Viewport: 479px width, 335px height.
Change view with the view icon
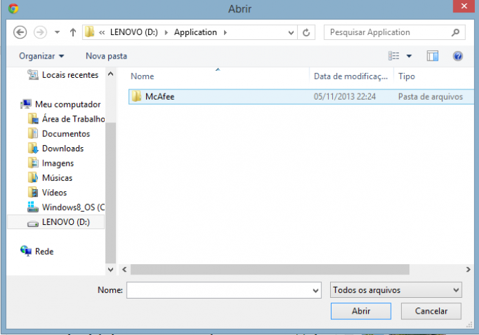[x=394, y=56]
